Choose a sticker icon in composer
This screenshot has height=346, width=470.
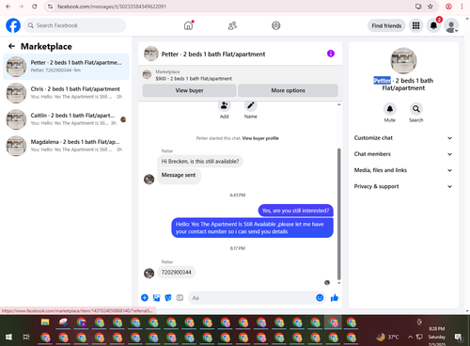tap(168, 298)
